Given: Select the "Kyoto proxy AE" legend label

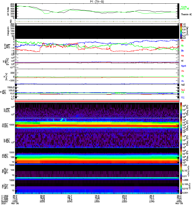Looking at the screenshot, I should pyautogui.click(x=184, y=8).
